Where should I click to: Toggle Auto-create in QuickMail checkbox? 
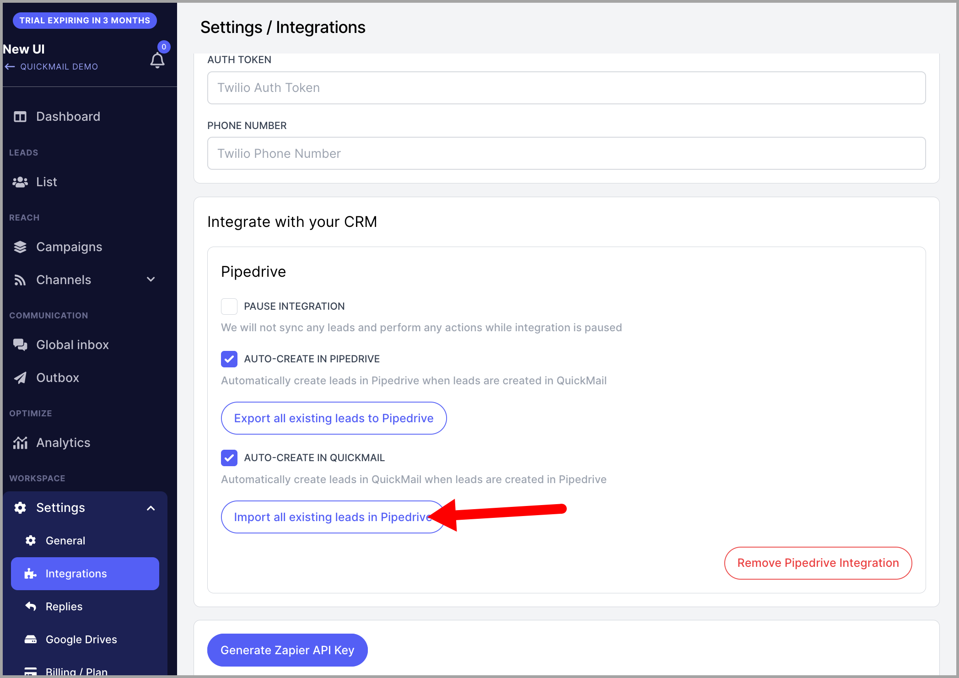point(229,458)
